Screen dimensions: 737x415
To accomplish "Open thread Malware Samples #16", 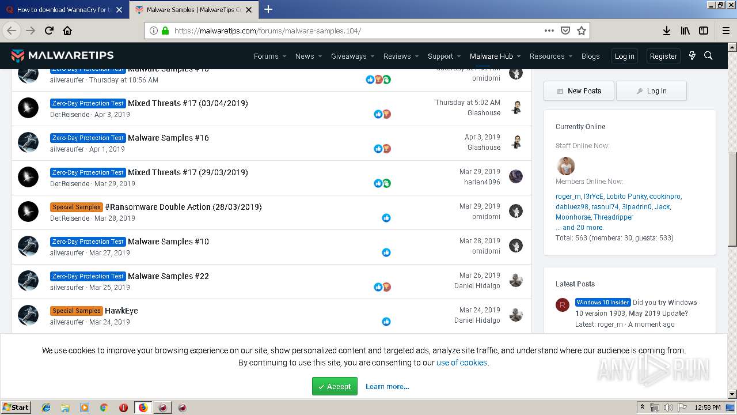I will click(168, 138).
